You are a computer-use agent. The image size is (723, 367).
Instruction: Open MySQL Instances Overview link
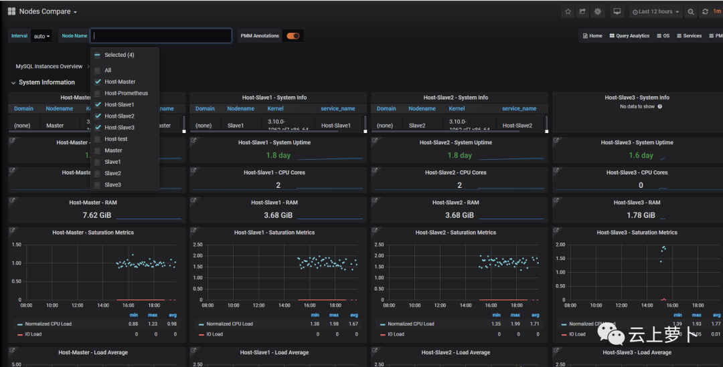49,66
